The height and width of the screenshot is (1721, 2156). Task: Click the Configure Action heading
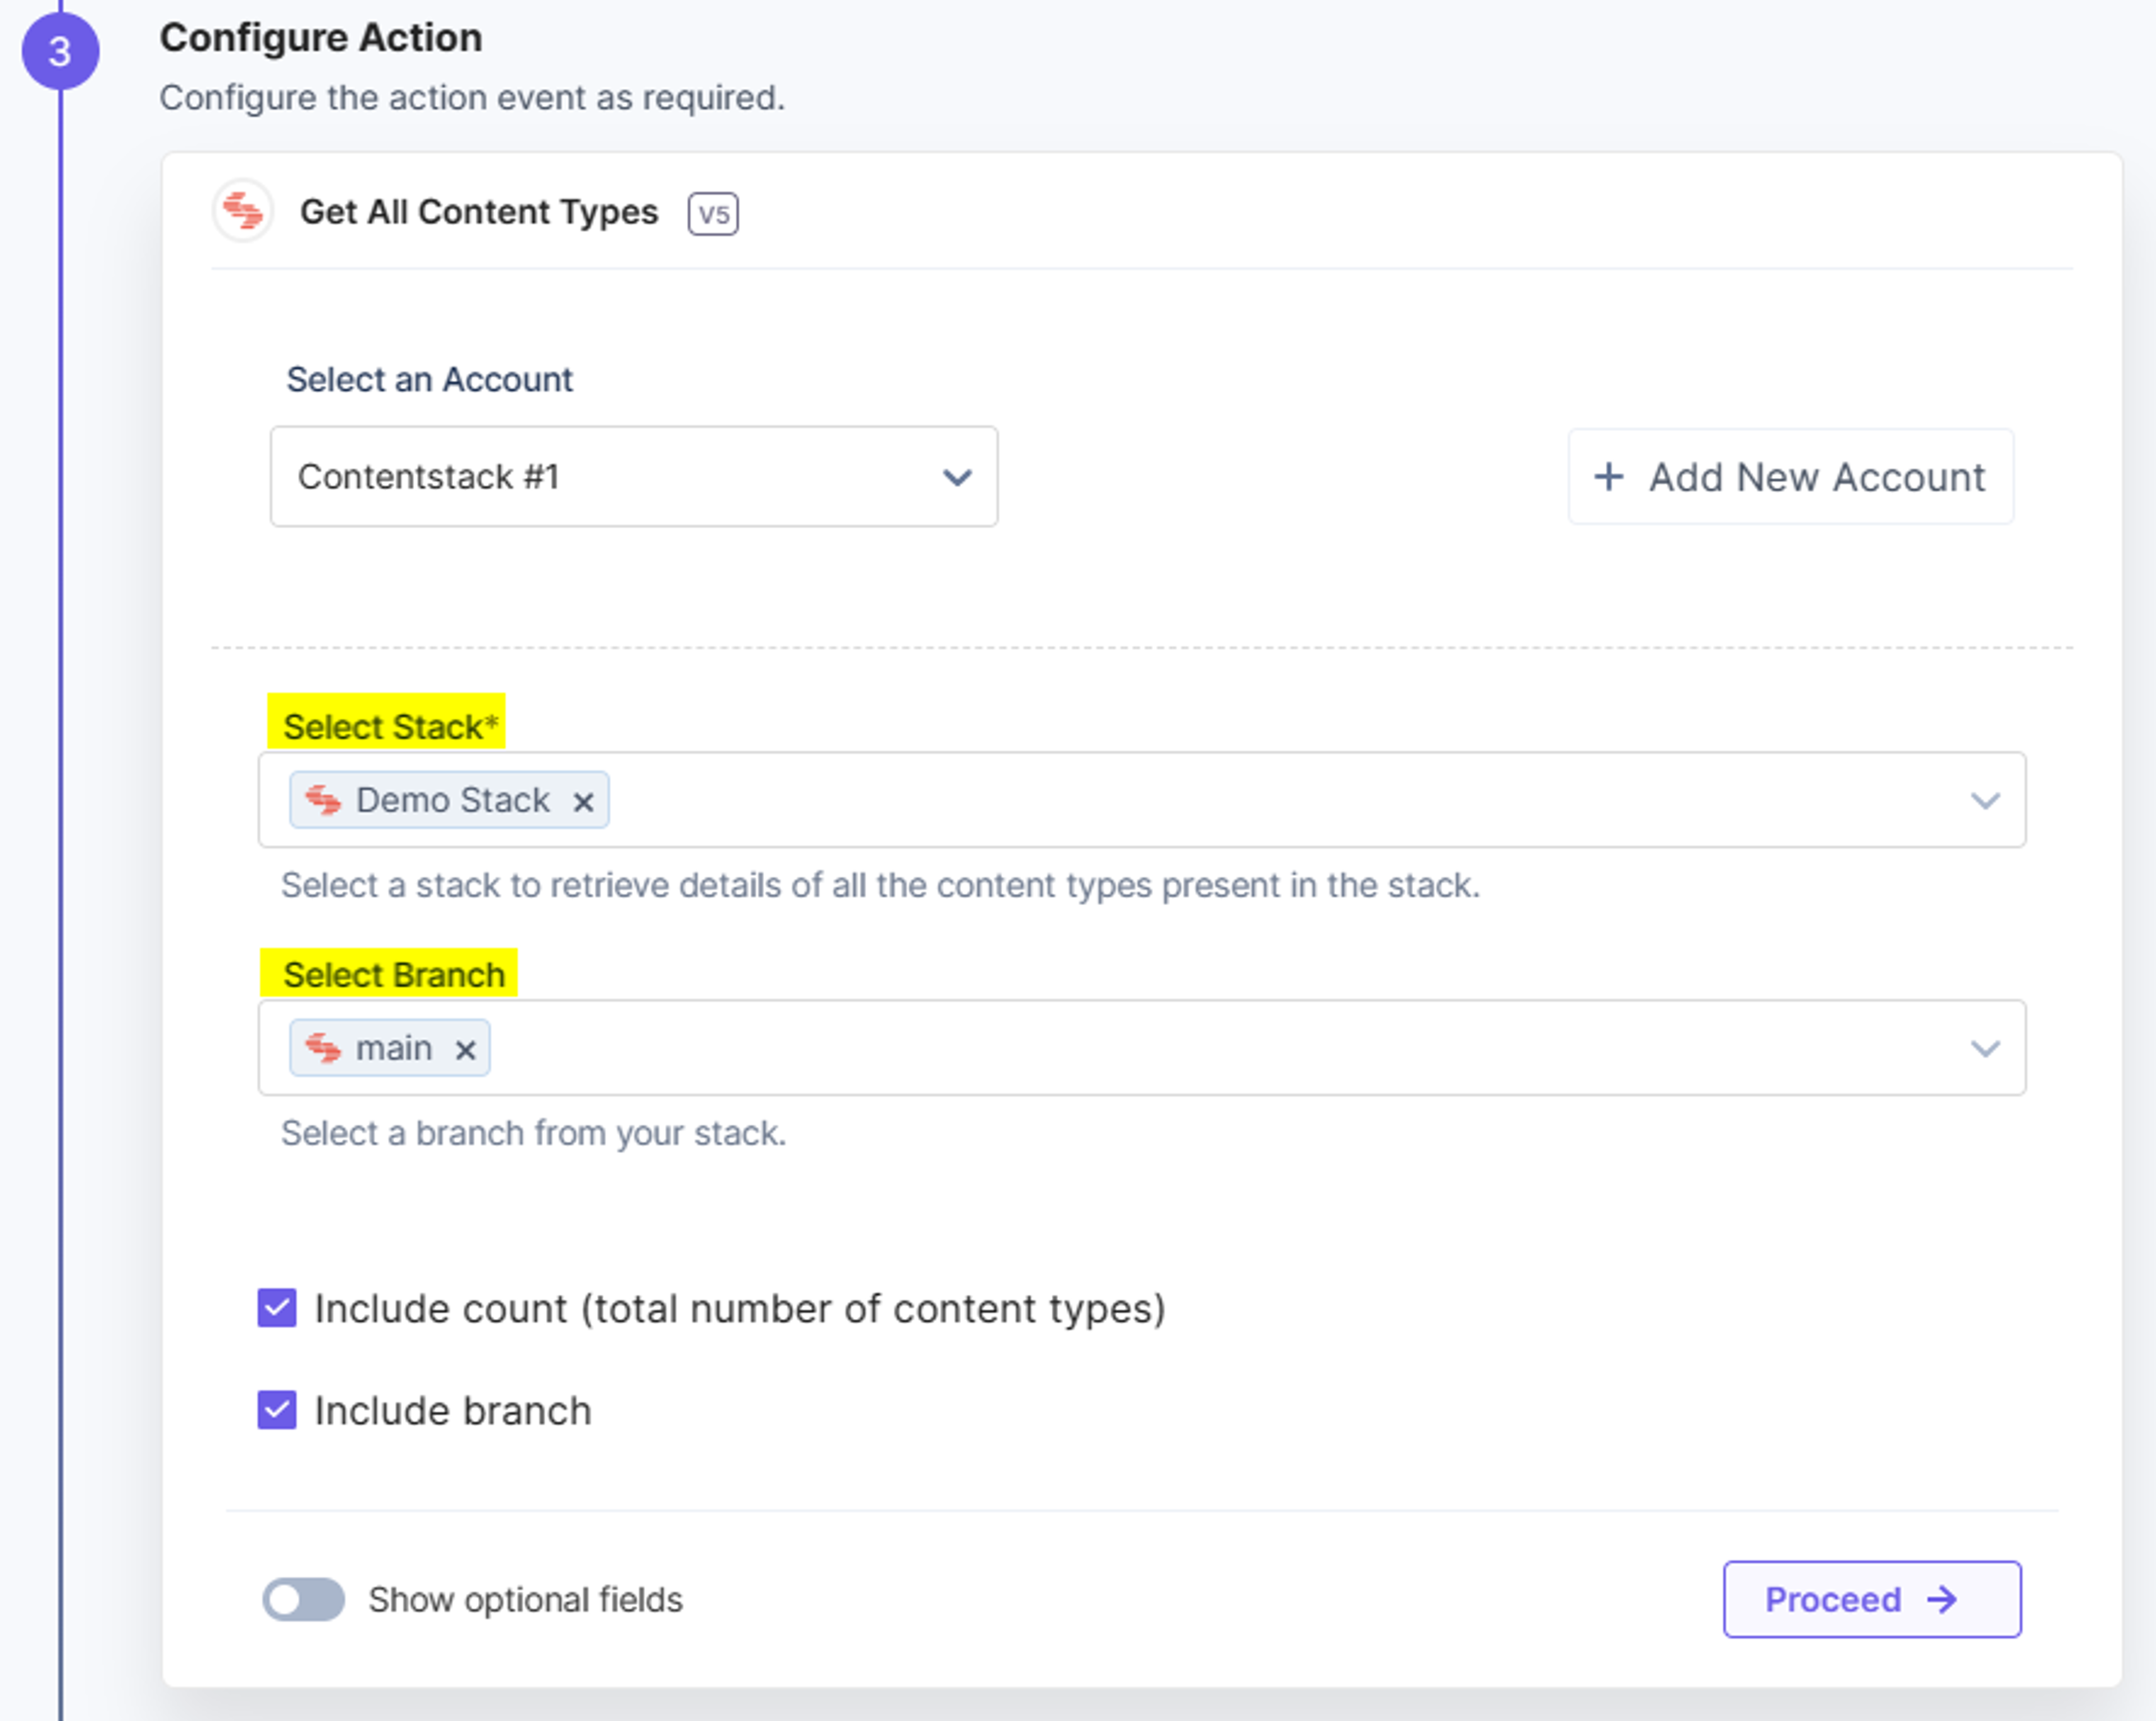321,38
